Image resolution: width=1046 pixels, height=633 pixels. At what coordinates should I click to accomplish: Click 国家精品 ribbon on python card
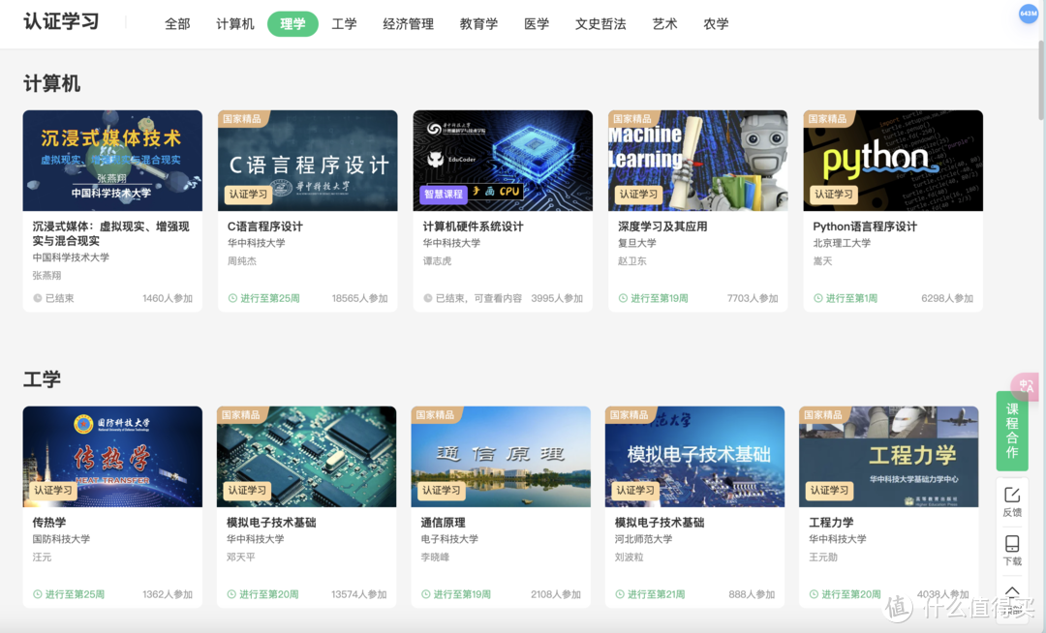point(828,119)
